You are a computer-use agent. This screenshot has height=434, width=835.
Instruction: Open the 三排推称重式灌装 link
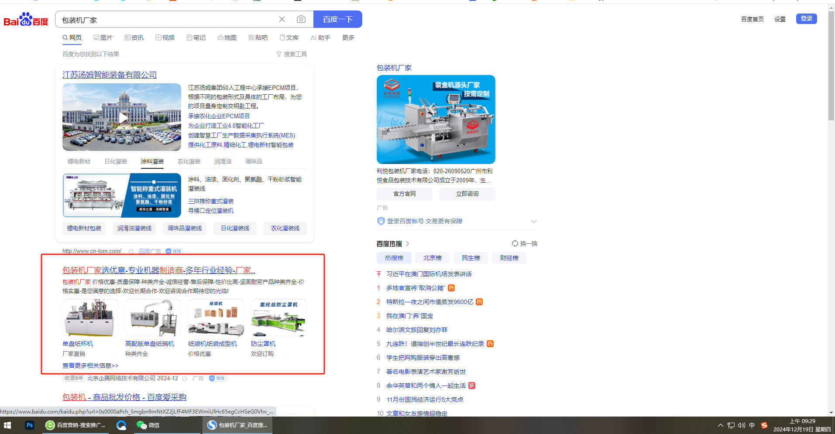coord(211,201)
